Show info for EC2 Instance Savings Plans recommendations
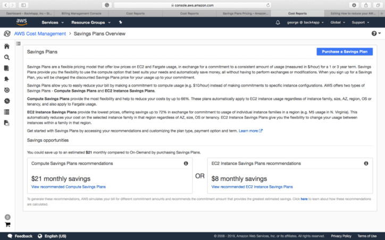Screen dimensions: 385x240 pyautogui.click(x=366, y=163)
